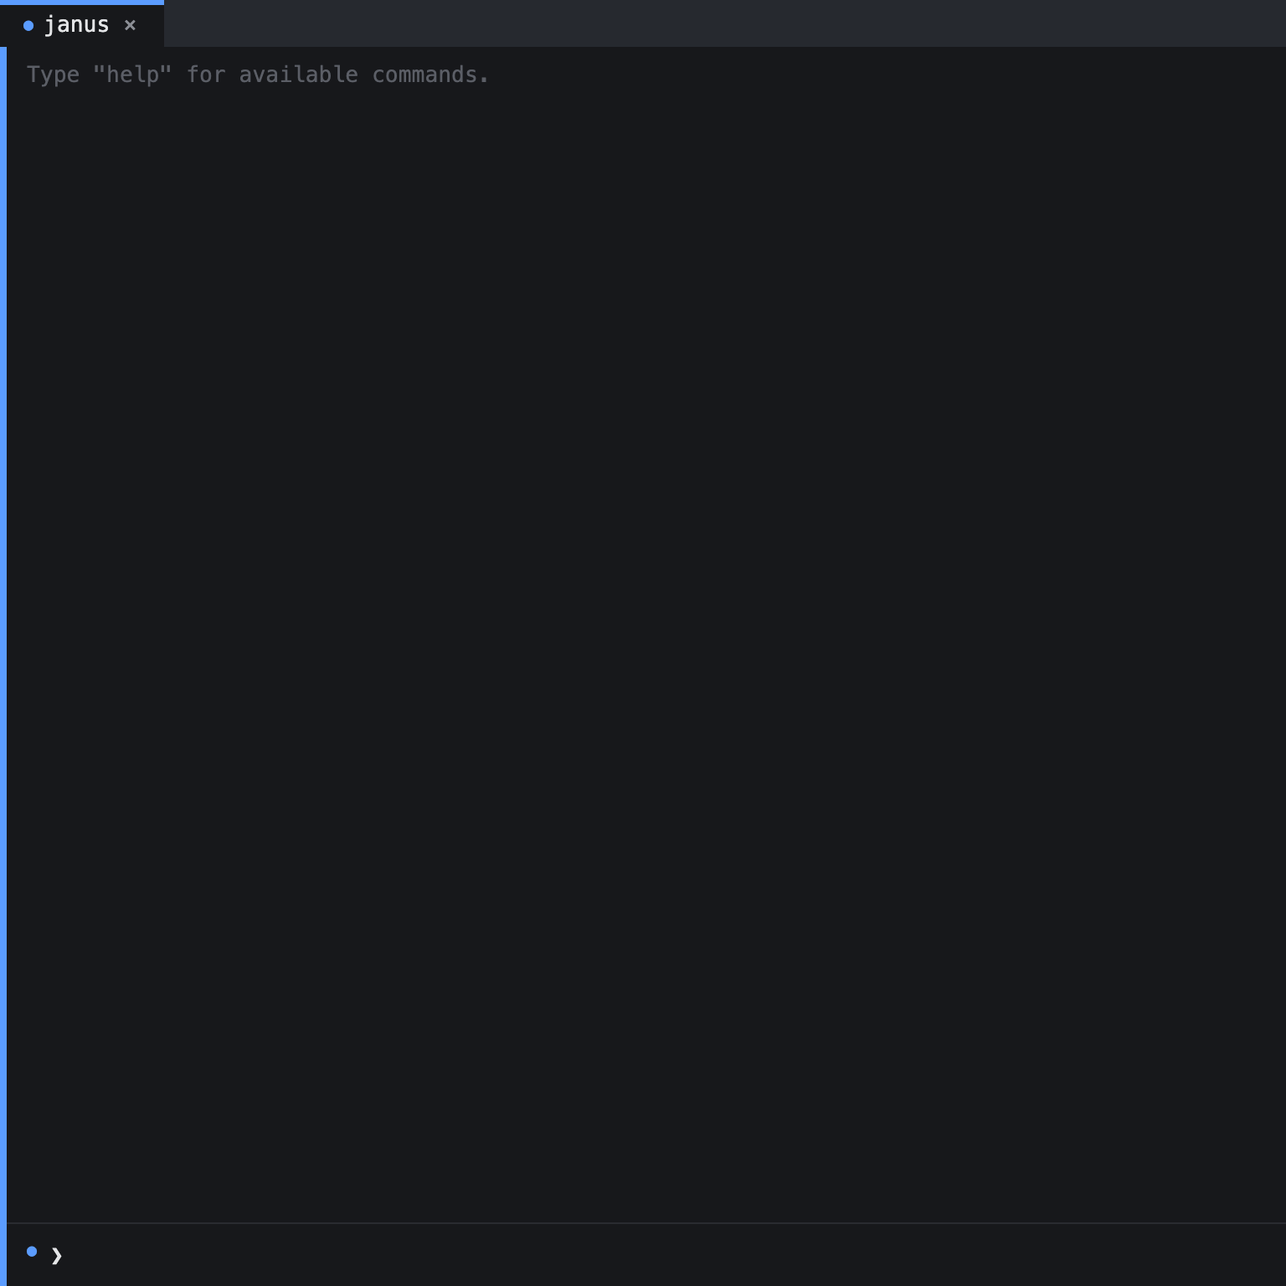The height and width of the screenshot is (1286, 1286).
Task: Click the blue status dot beside prompt
Action: (x=32, y=1252)
